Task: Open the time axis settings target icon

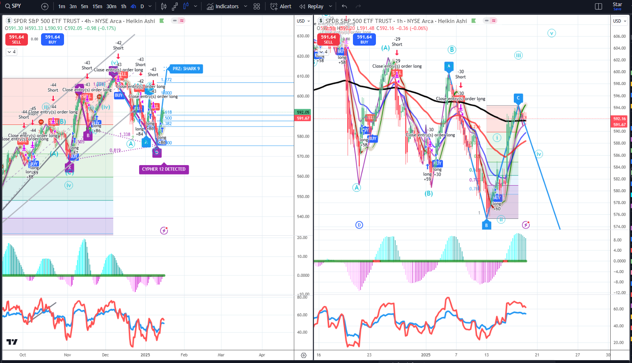Action: 304,355
